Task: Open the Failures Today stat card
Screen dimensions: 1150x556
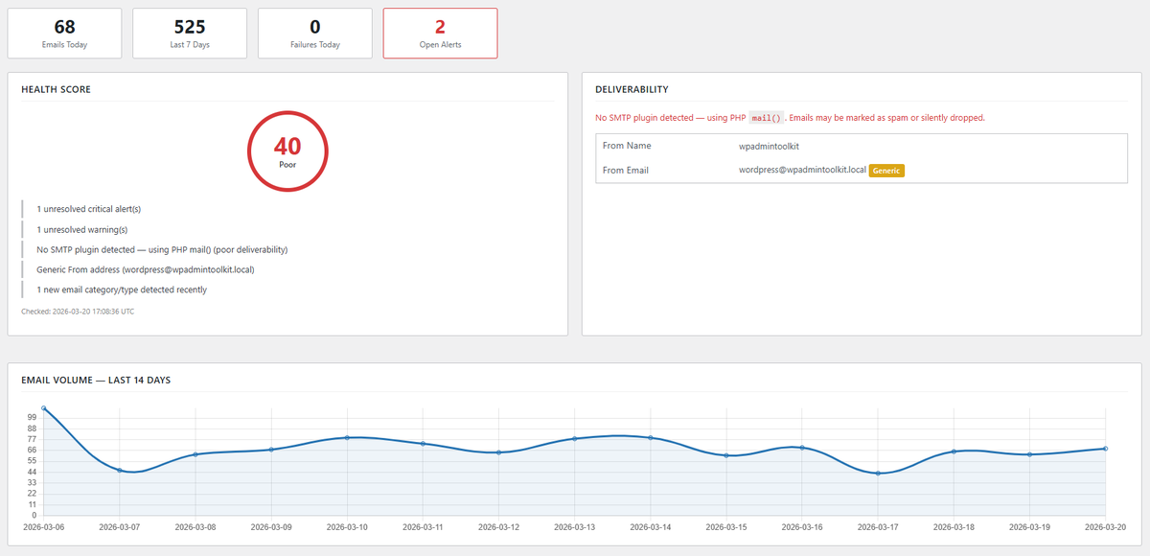Action: point(315,34)
